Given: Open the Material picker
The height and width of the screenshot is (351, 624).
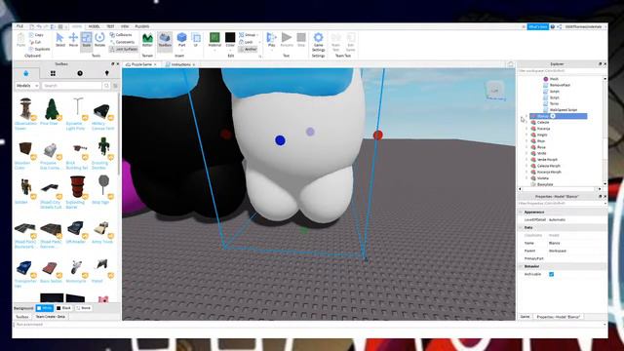Looking at the screenshot, I should (214, 40).
